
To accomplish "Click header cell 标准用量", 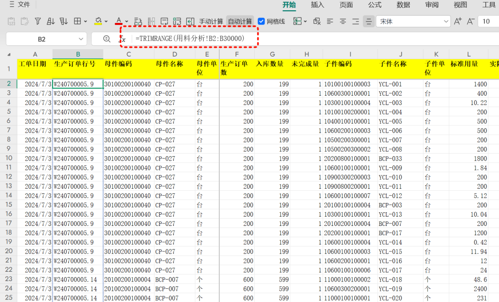I will tap(468, 68).
